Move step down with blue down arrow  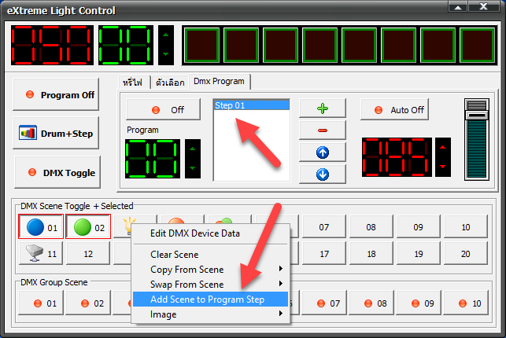coord(323,175)
